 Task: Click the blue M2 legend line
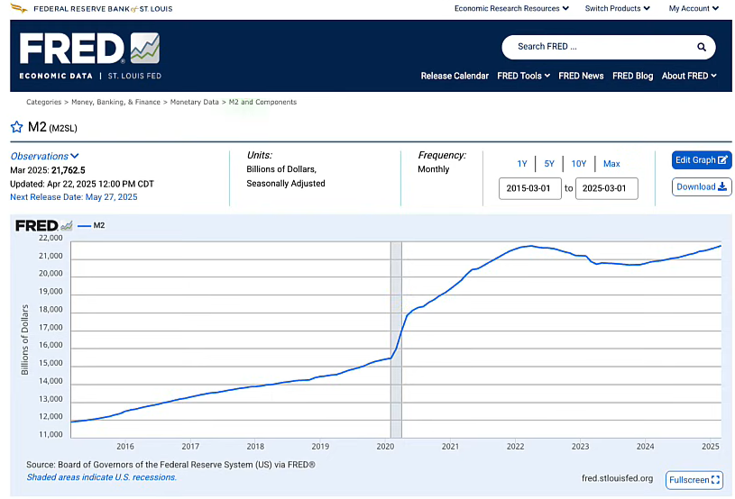pos(85,225)
